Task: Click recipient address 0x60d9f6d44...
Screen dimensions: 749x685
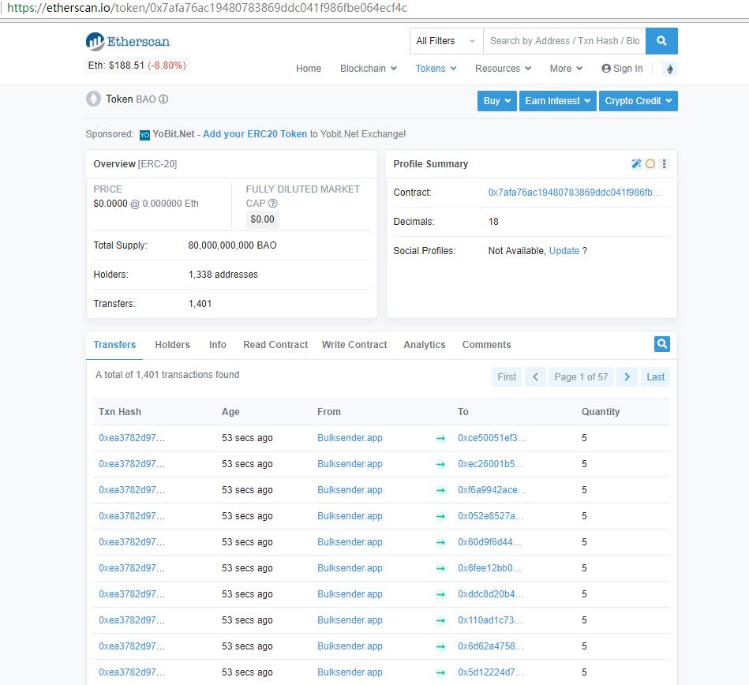Action: click(489, 542)
